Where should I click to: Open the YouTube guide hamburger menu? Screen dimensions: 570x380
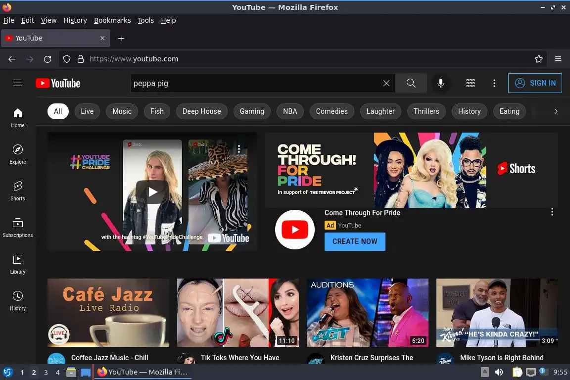click(18, 83)
